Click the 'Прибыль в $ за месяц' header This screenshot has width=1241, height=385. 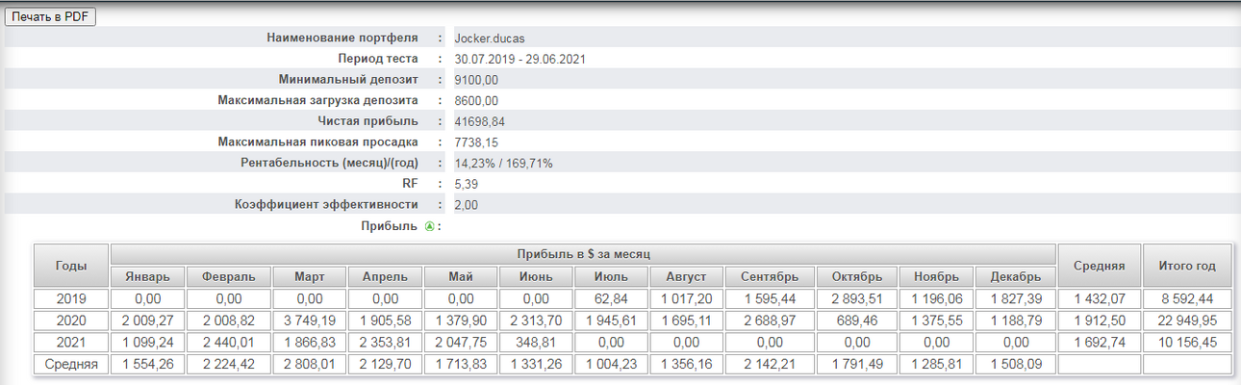[584, 254]
